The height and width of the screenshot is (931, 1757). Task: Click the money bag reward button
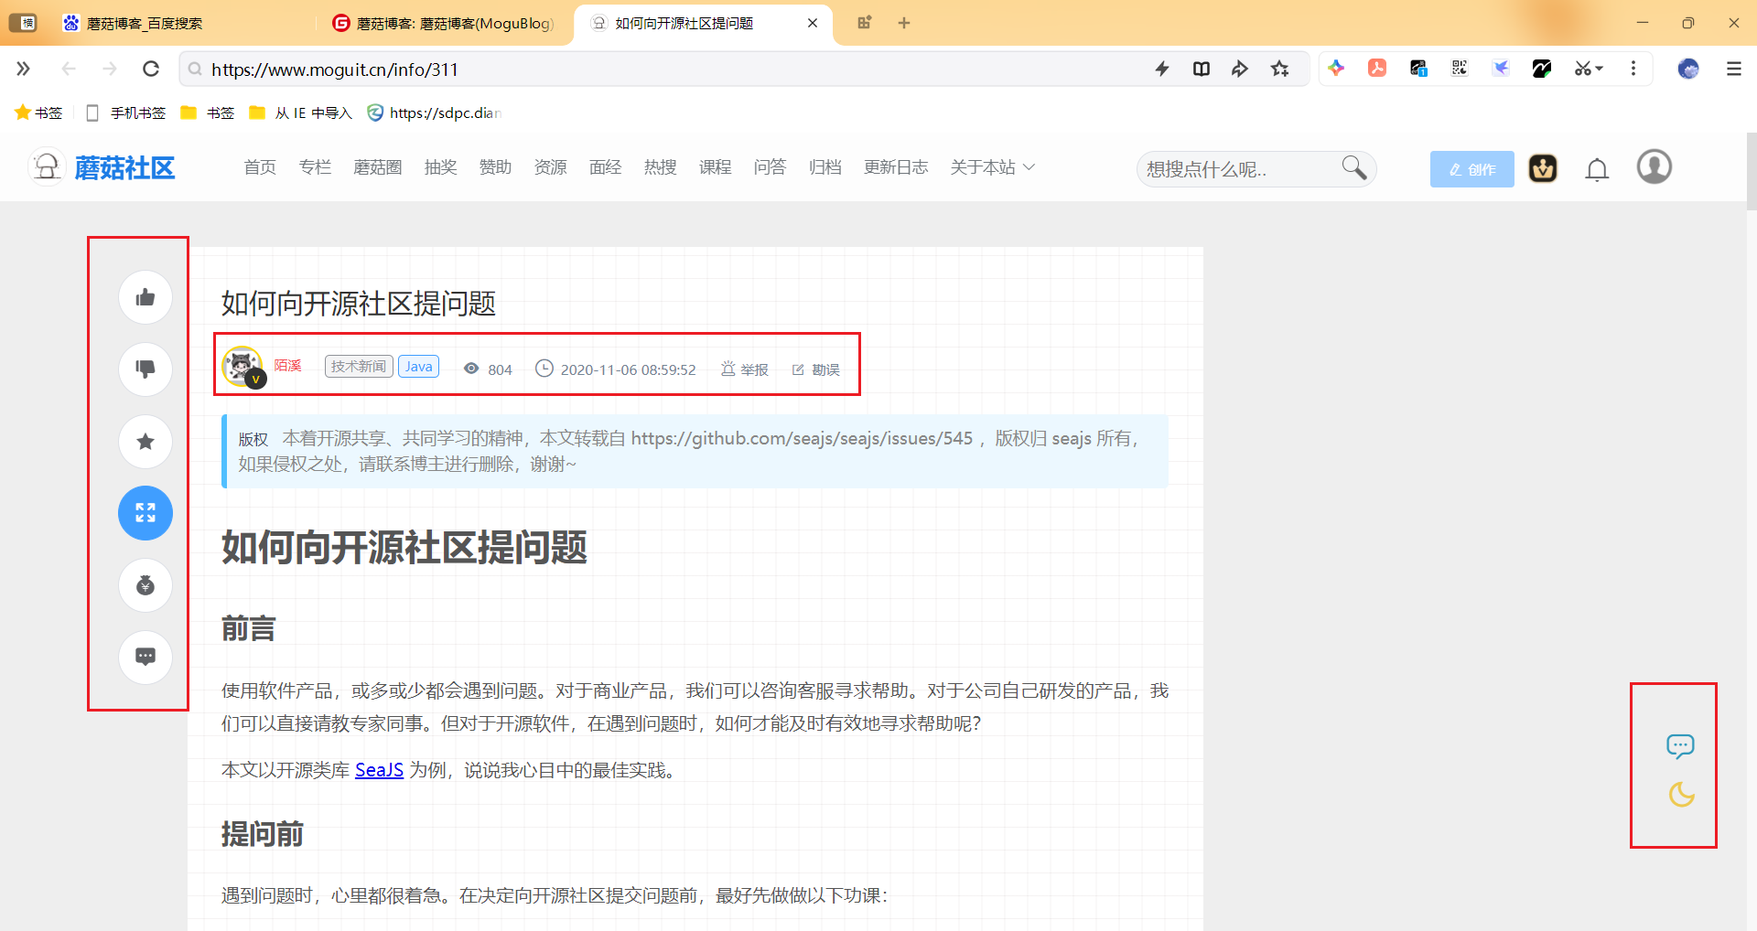click(146, 585)
